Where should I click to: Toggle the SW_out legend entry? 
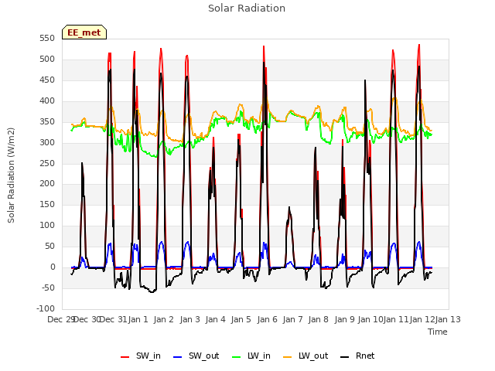(196, 356)
